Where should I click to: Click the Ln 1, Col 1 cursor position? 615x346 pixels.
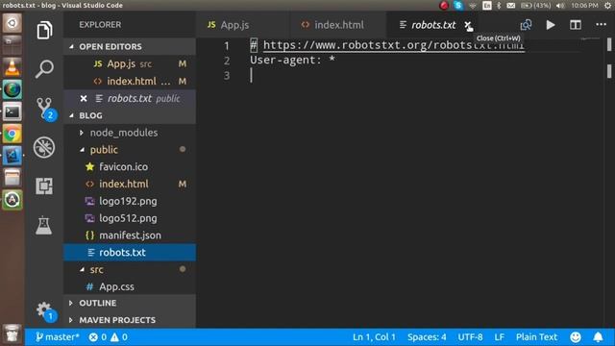pyautogui.click(x=374, y=337)
